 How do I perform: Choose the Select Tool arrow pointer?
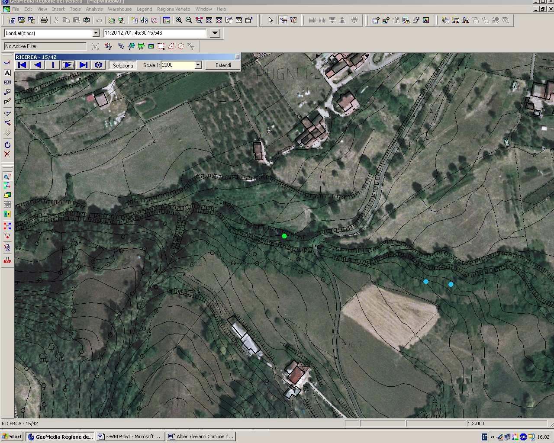point(271,20)
